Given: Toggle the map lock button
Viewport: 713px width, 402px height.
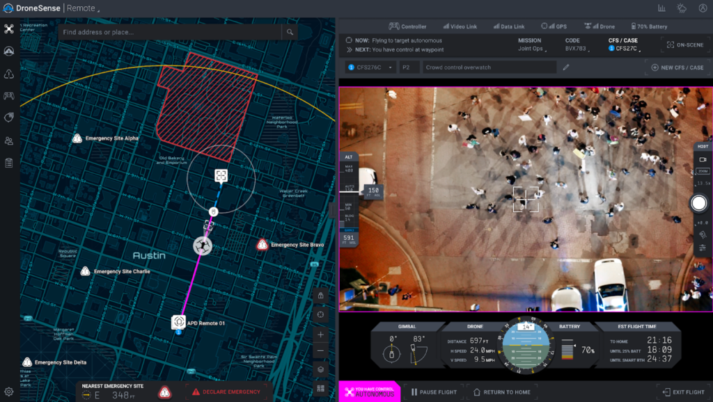Looking at the screenshot, I should click(x=320, y=296).
